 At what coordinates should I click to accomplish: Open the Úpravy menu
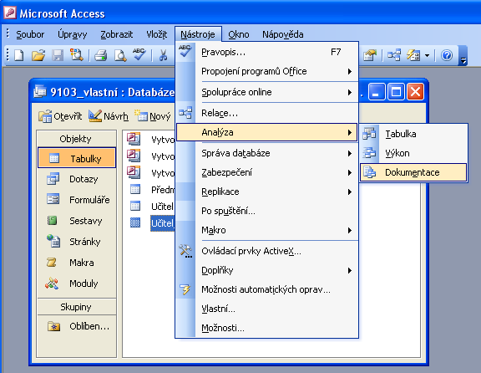tap(73, 34)
